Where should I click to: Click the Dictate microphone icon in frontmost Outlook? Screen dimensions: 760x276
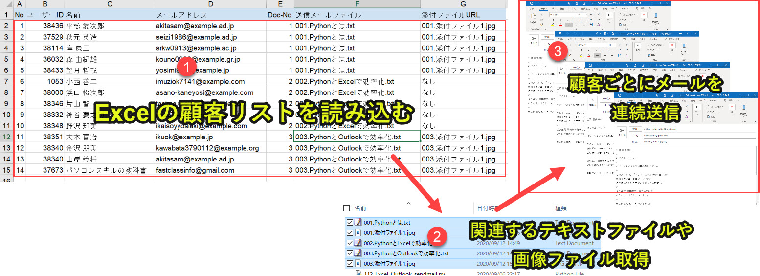click(744, 108)
